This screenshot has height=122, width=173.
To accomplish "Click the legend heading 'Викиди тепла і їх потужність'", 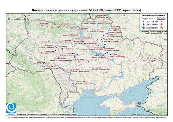I will [x=153, y=15].
